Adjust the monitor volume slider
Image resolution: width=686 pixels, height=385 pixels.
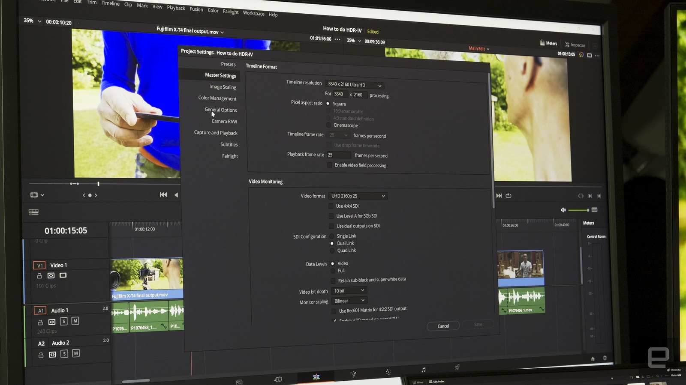(x=579, y=210)
